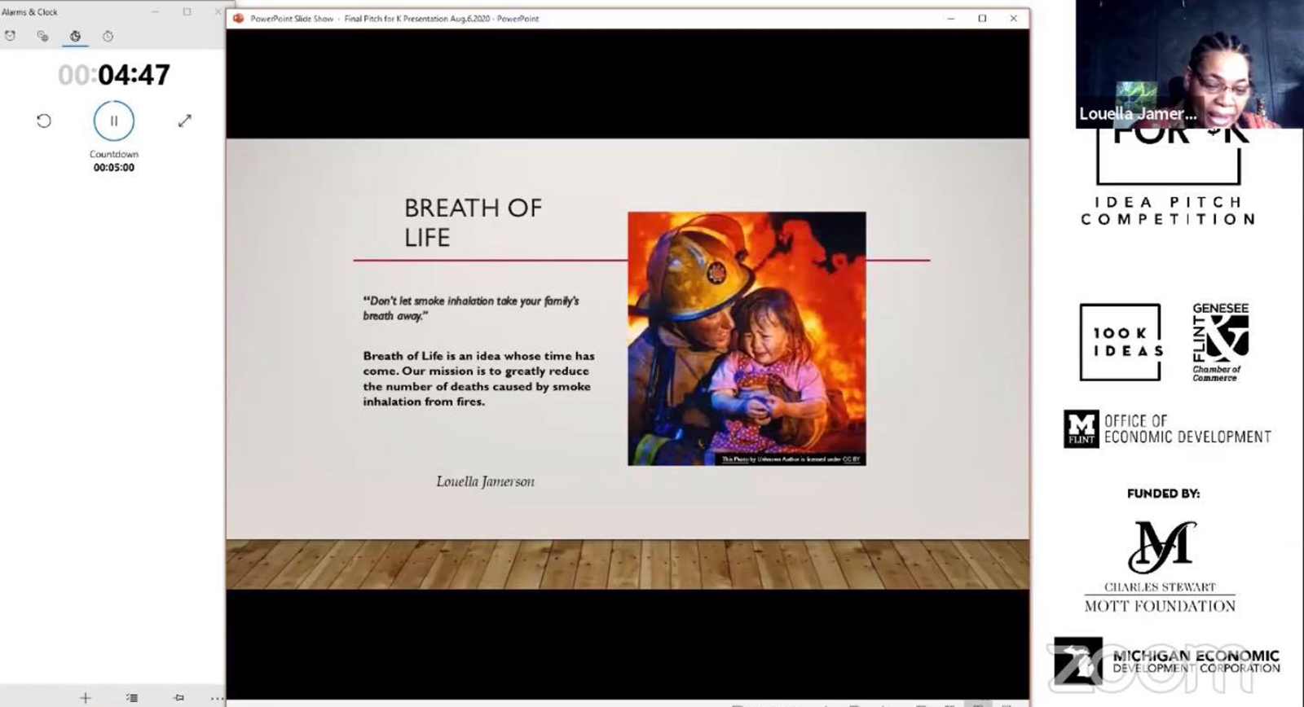Maximize the PowerPoint Slide Show window

tap(982, 18)
